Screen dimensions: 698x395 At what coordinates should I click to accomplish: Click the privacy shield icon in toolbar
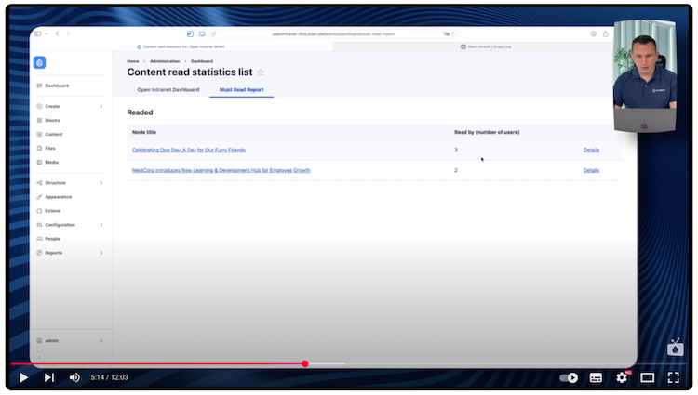pos(213,33)
